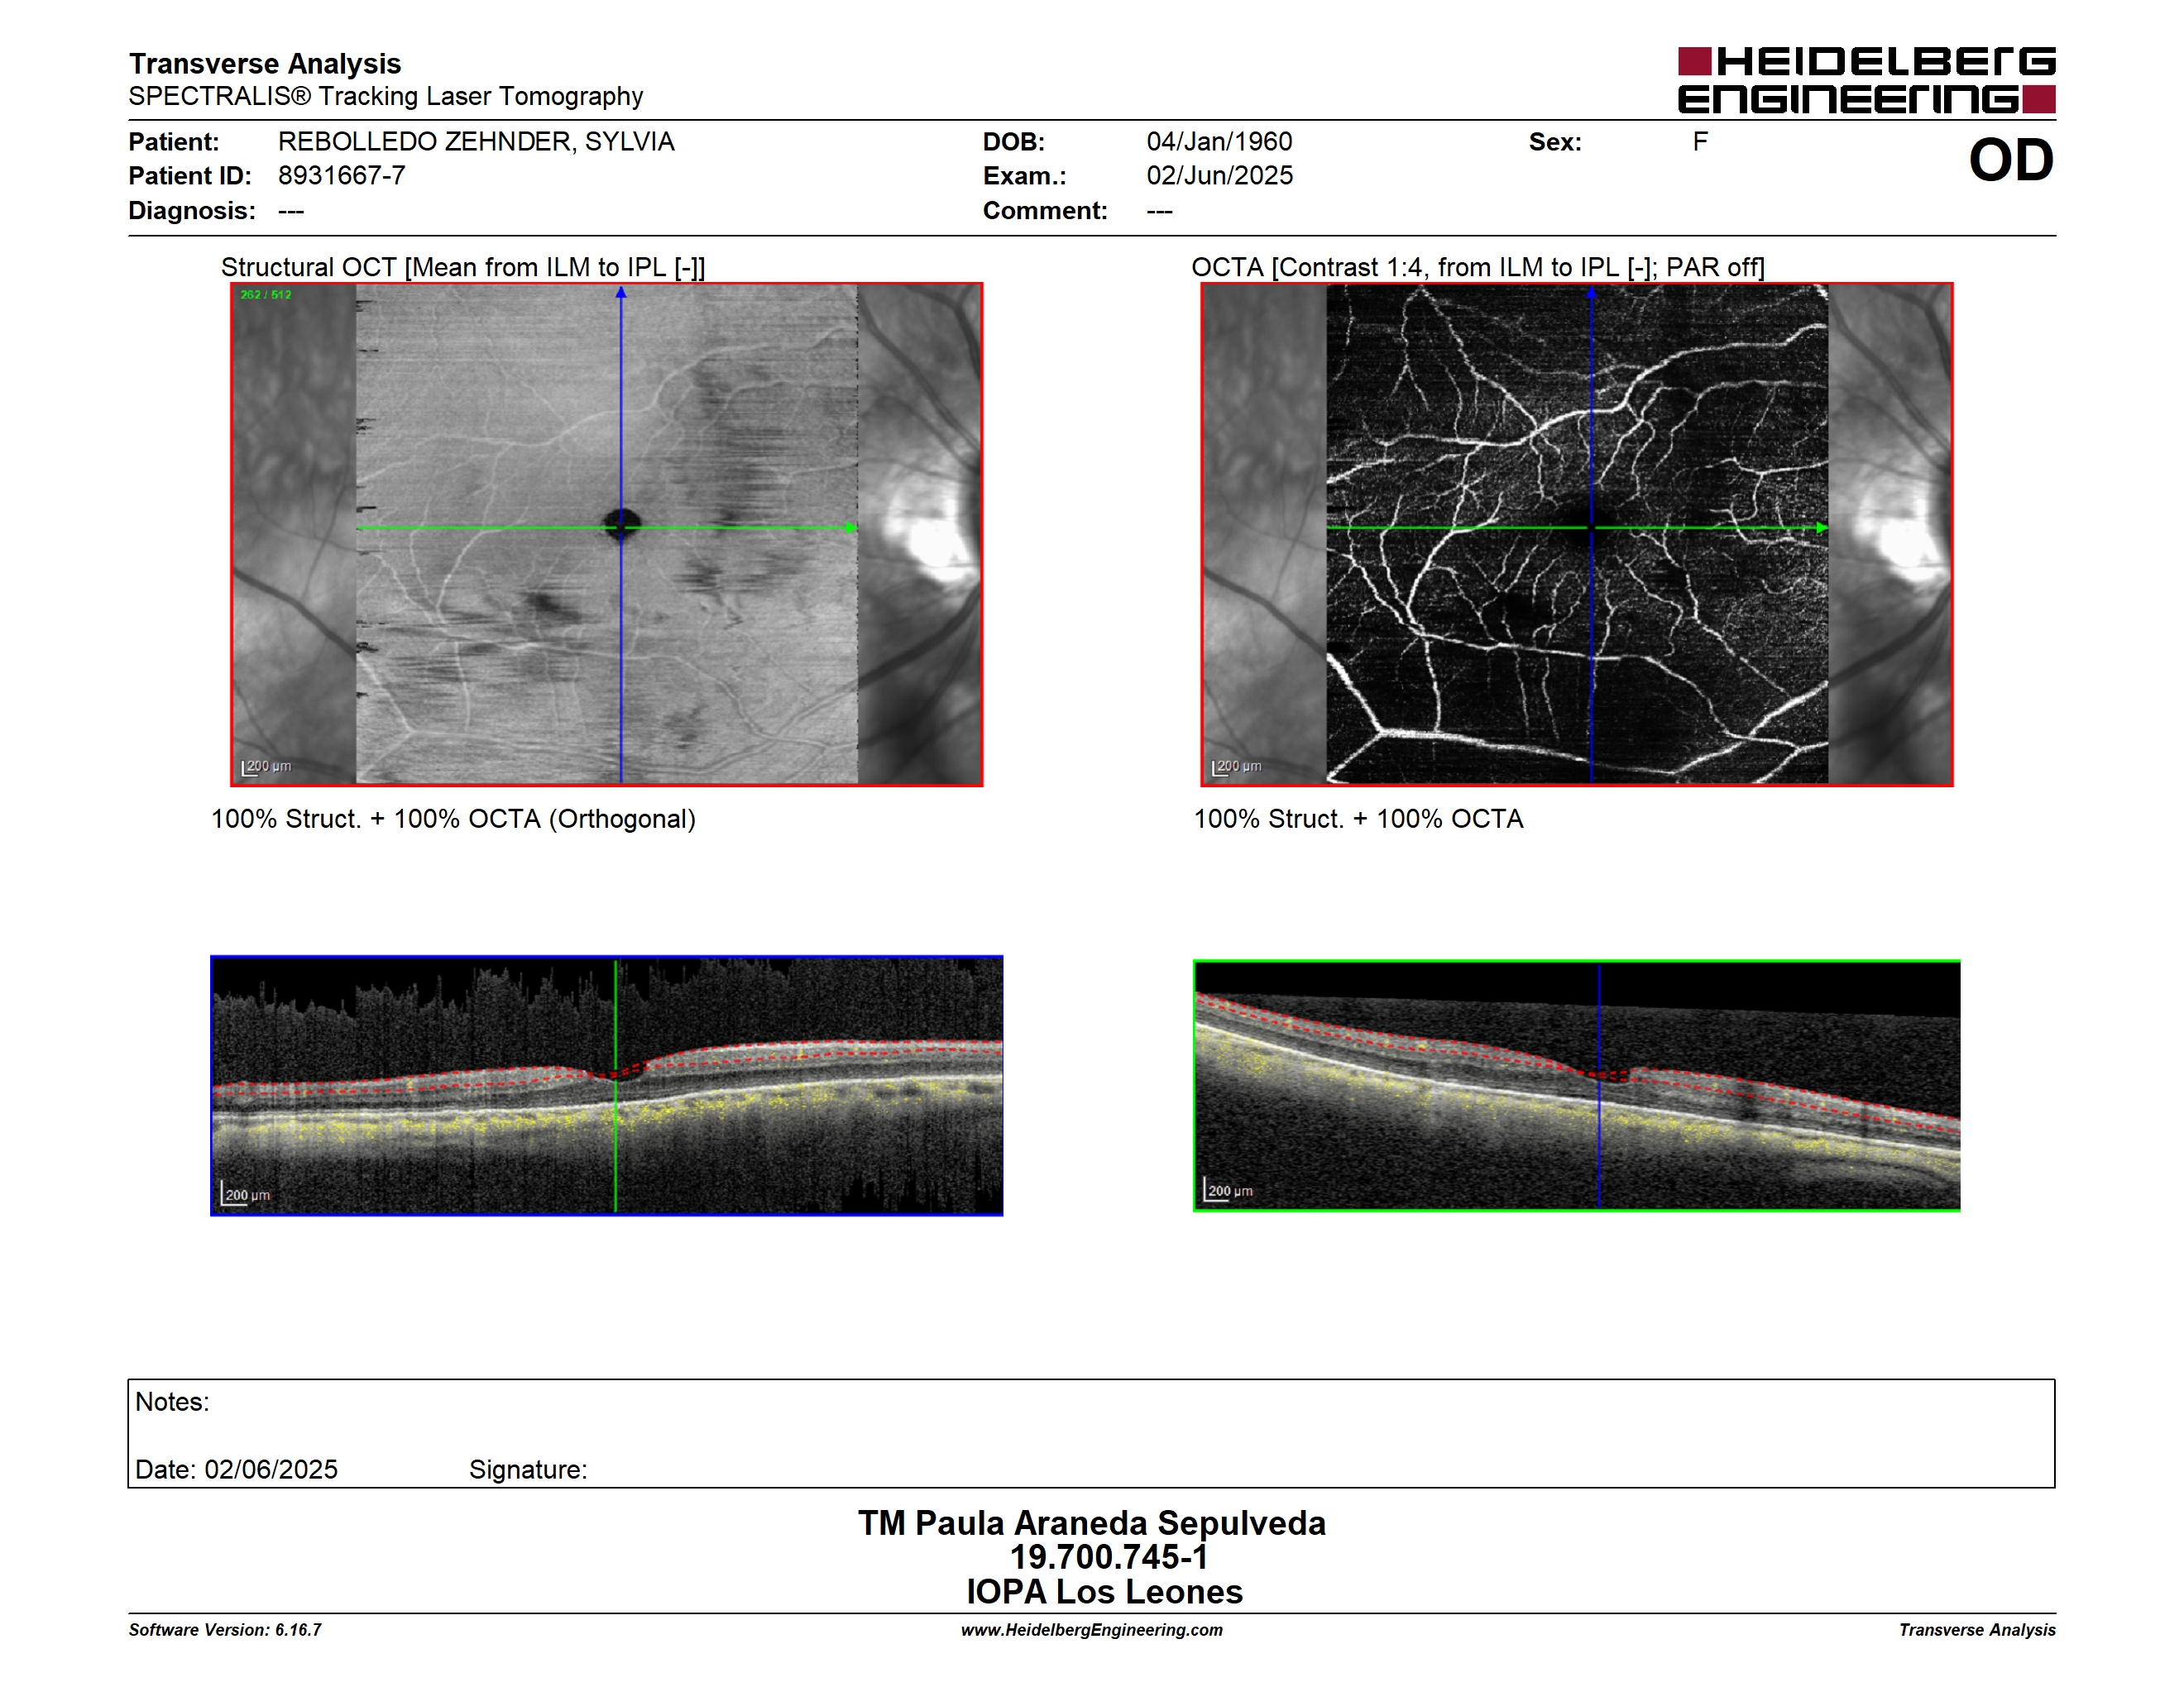Click the Date: 02/06/2025 entry

(236, 1470)
